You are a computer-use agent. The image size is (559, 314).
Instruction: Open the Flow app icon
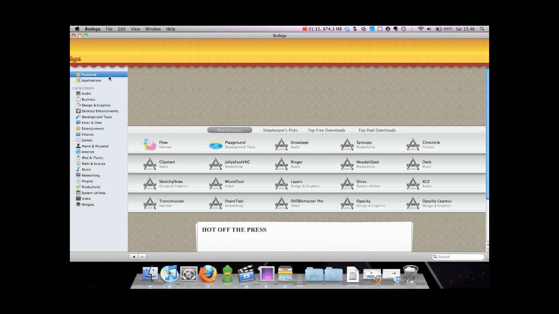point(150,144)
